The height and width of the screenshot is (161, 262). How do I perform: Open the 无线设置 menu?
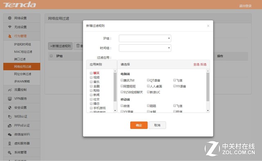(x=22, y=27)
